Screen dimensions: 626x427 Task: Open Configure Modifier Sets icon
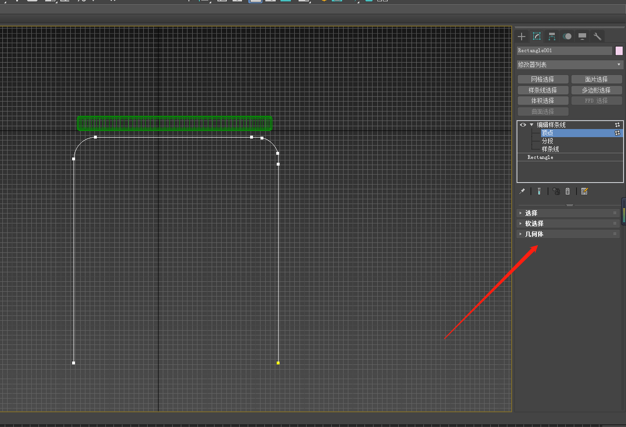584,191
